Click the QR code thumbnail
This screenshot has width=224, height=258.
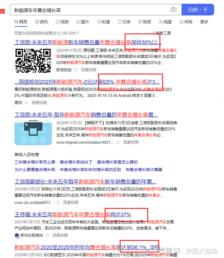33,61
